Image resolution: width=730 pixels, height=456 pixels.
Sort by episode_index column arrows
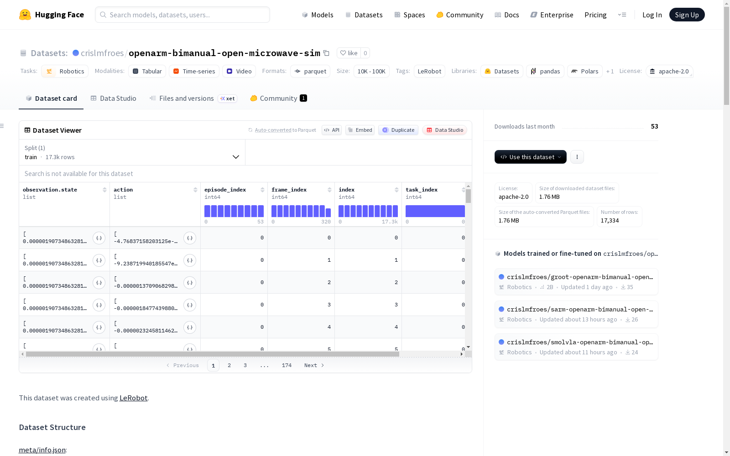(x=262, y=190)
